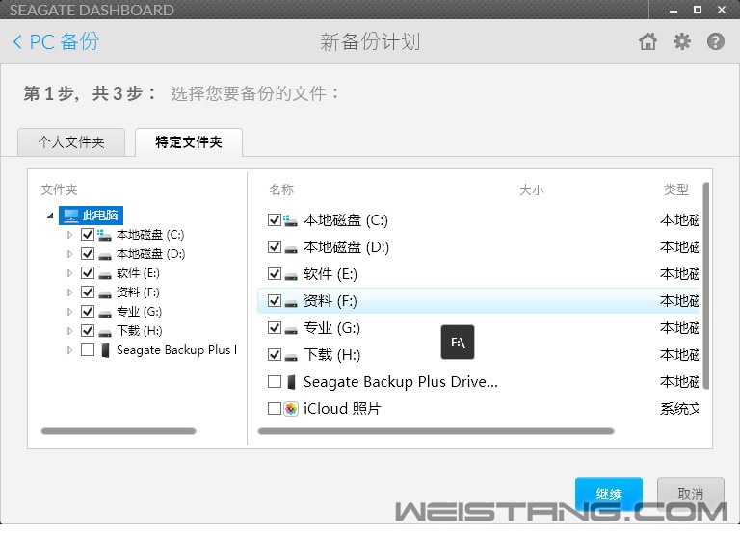Click the 继续 button
The height and width of the screenshot is (534, 740).
click(609, 494)
